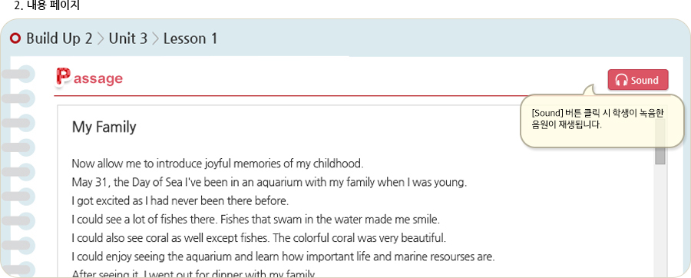Screen dimensions: 691x278
Task: Click the My Family passage title
Action: coord(104,127)
